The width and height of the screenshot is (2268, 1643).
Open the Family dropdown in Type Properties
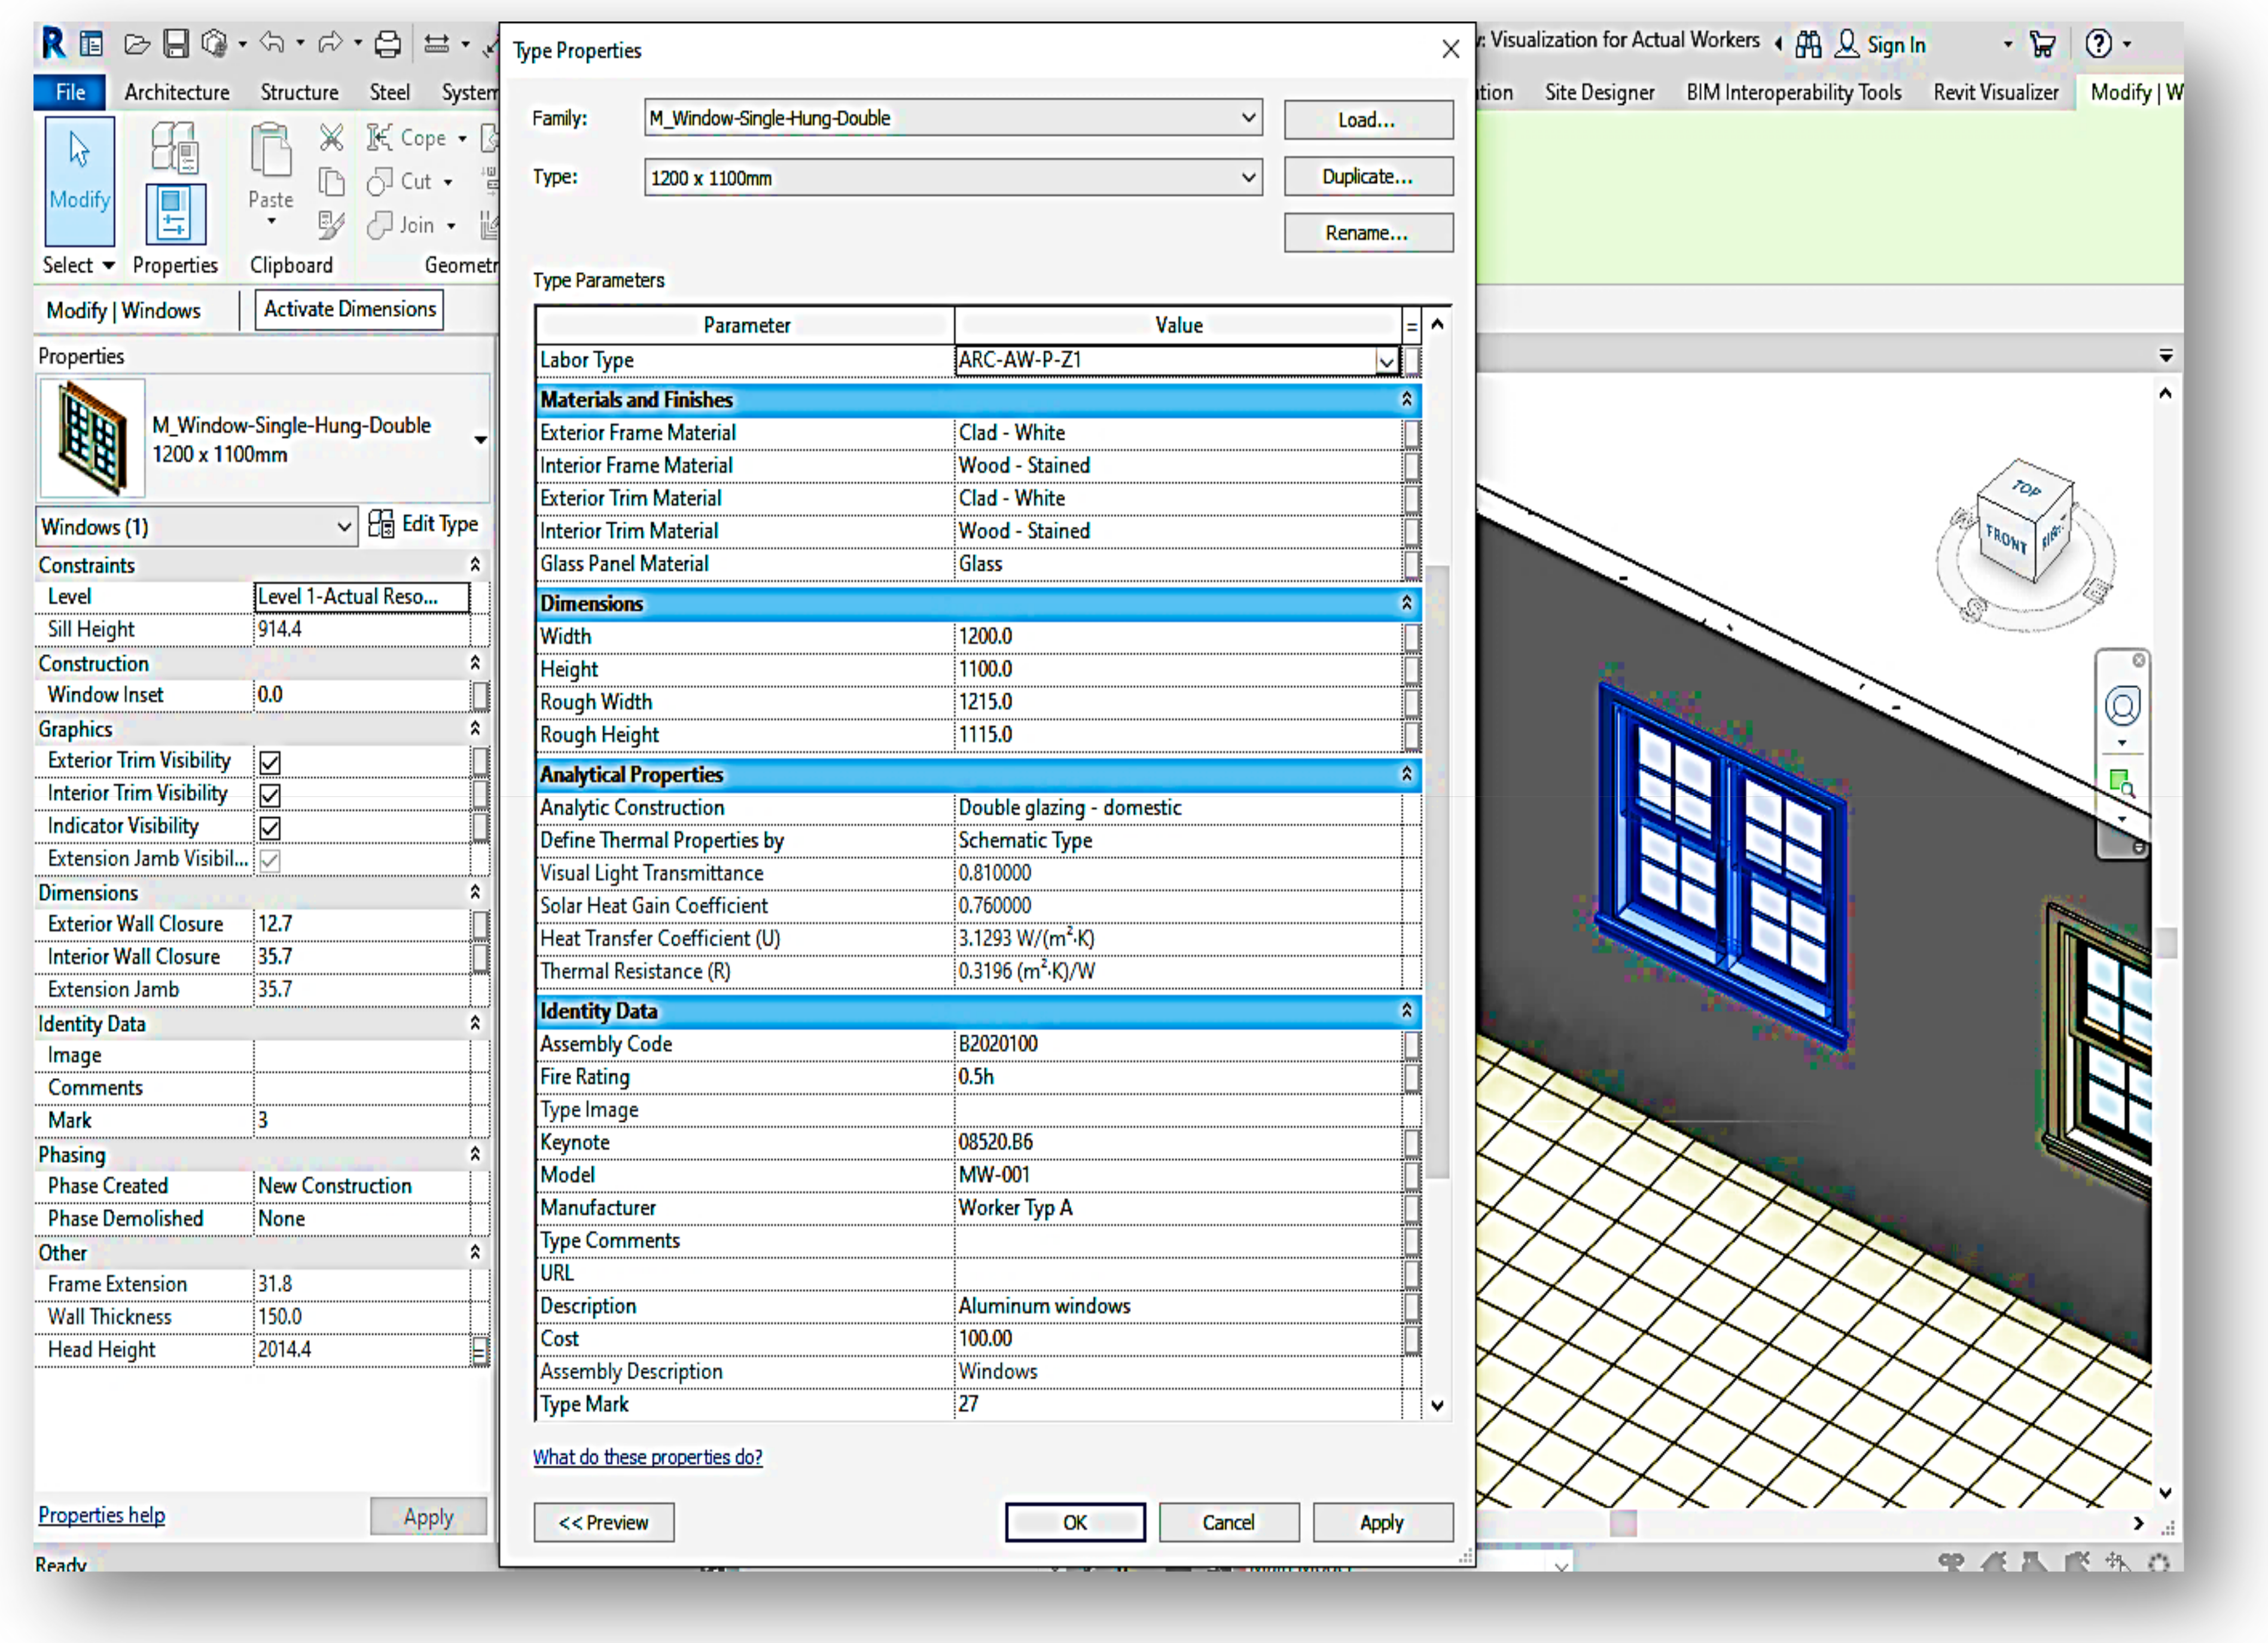point(1248,118)
